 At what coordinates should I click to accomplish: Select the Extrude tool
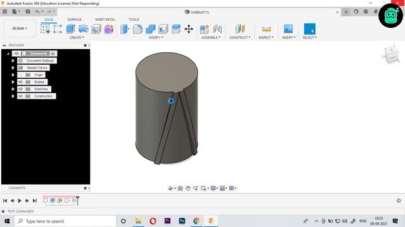coord(70,29)
